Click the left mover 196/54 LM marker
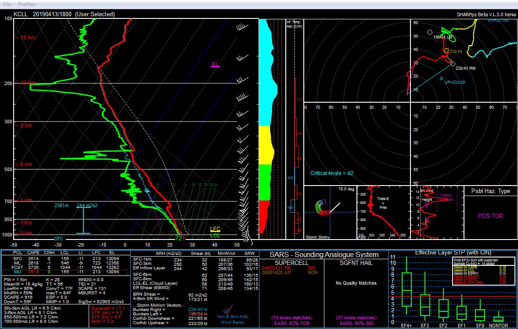518x329 pixels. coord(430,32)
